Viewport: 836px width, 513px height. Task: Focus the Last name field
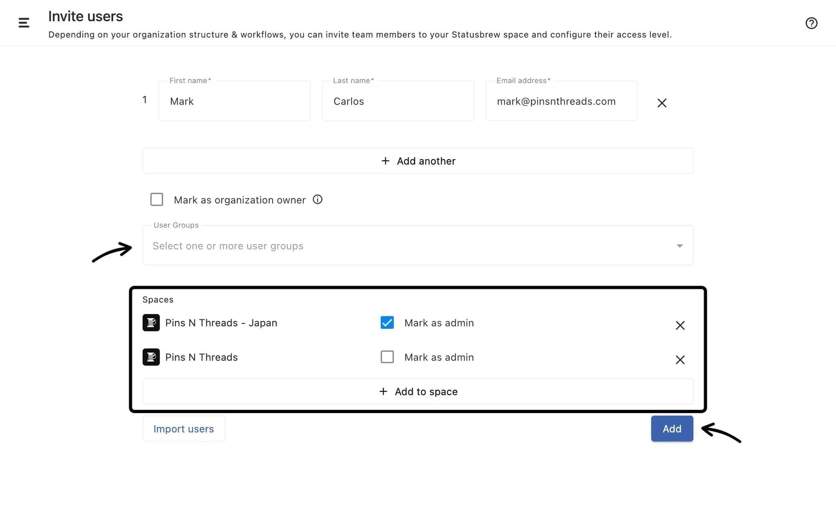pos(398,101)
